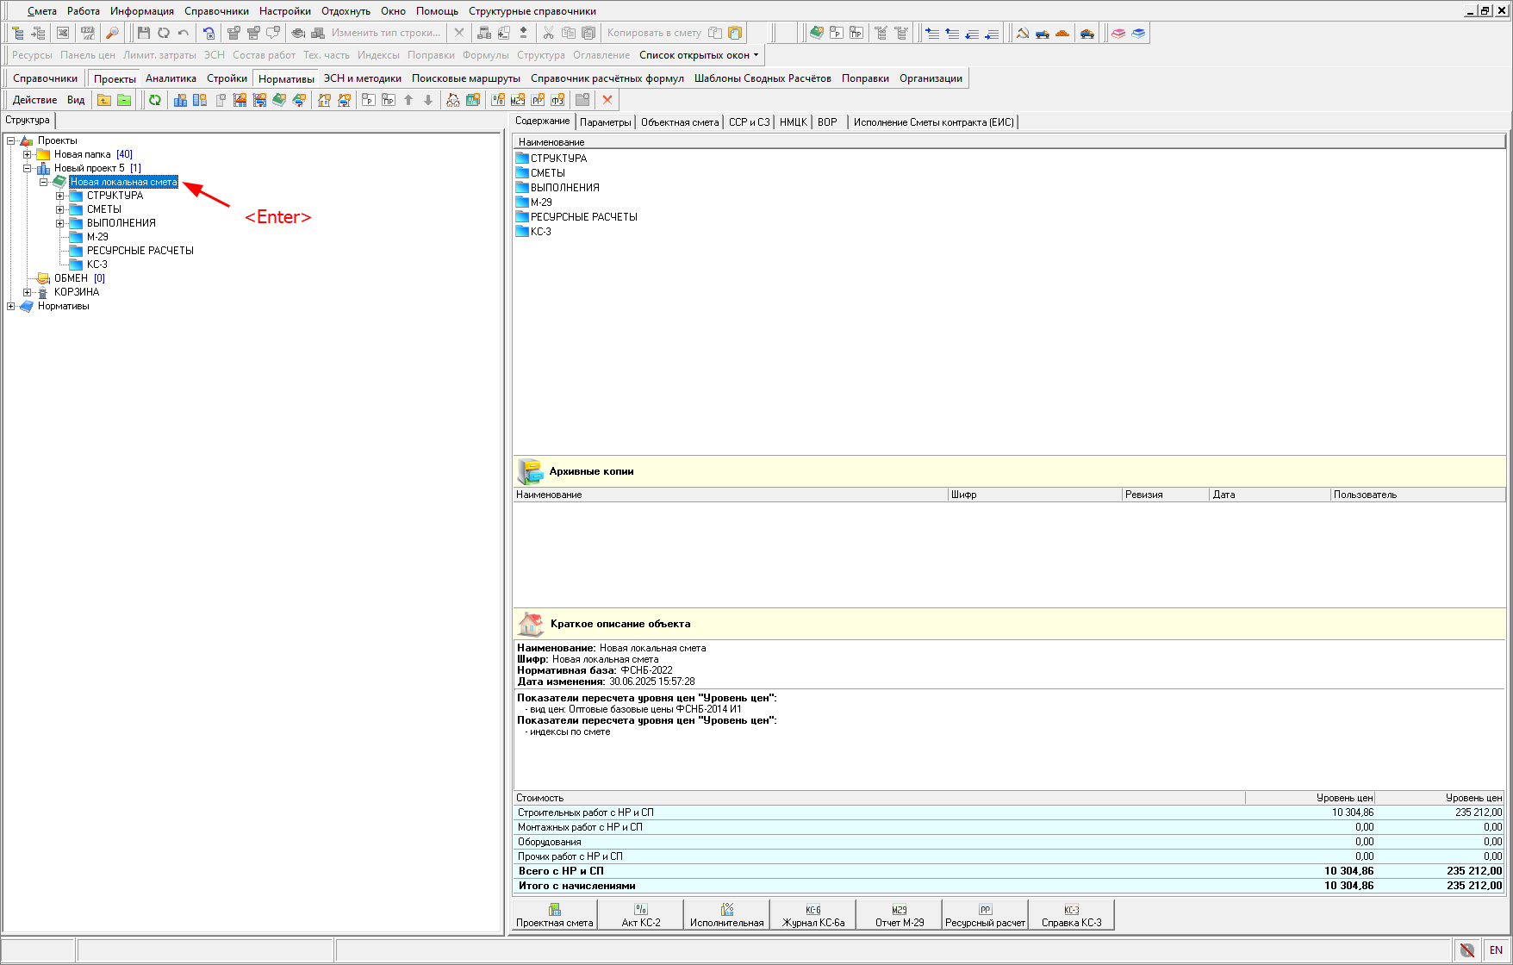Click the floppy disk save icon
Viewport: 1513px width, 965px height.
coord(144,33)
